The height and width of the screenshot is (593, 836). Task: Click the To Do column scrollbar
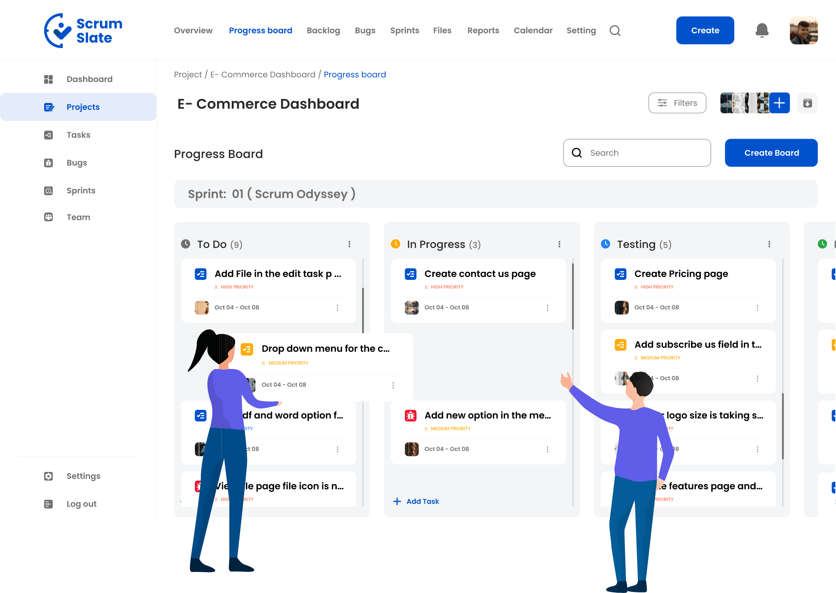363,310
